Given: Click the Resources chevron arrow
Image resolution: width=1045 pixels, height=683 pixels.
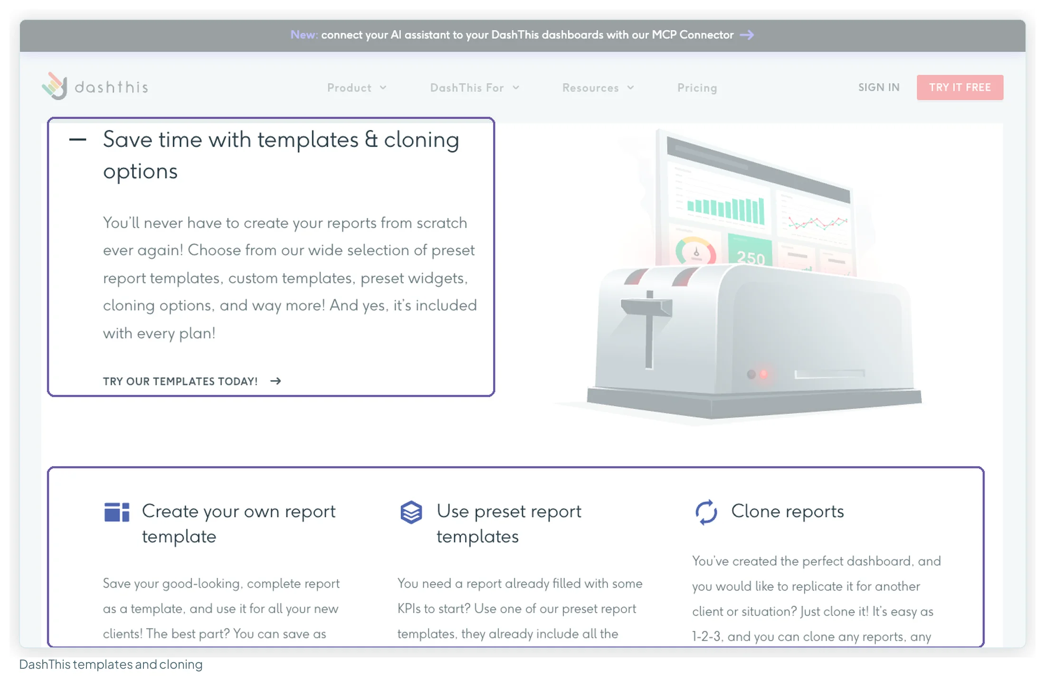Looking at the screenshot, I should (631, 88).
